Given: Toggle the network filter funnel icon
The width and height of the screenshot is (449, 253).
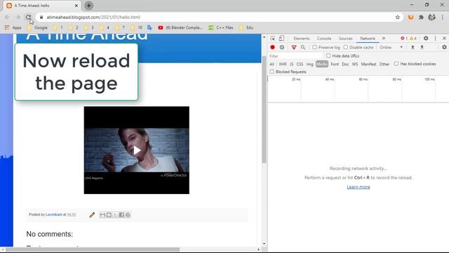Looking at the screenshot, I should [x=294, y=47].
